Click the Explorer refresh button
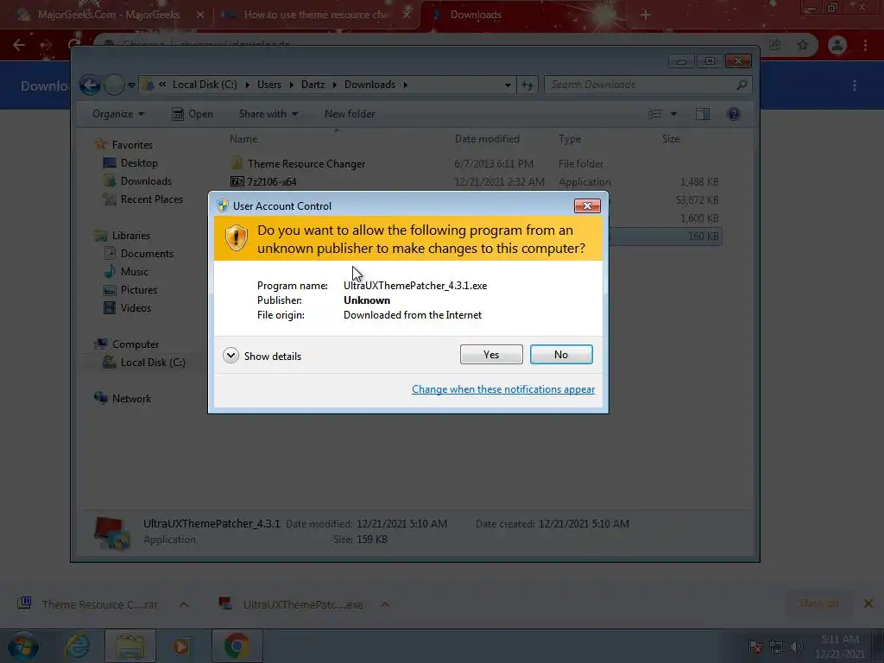Image resolution: width=884 pixels, height=663 pixels. [527, 85]
